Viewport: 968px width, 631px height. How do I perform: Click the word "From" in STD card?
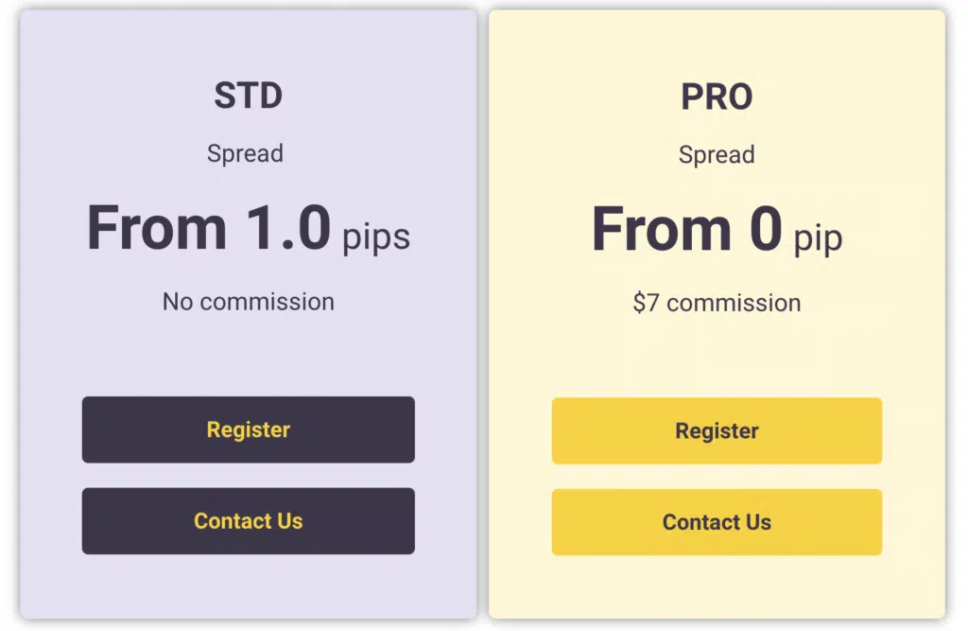[x=157, y=229]
